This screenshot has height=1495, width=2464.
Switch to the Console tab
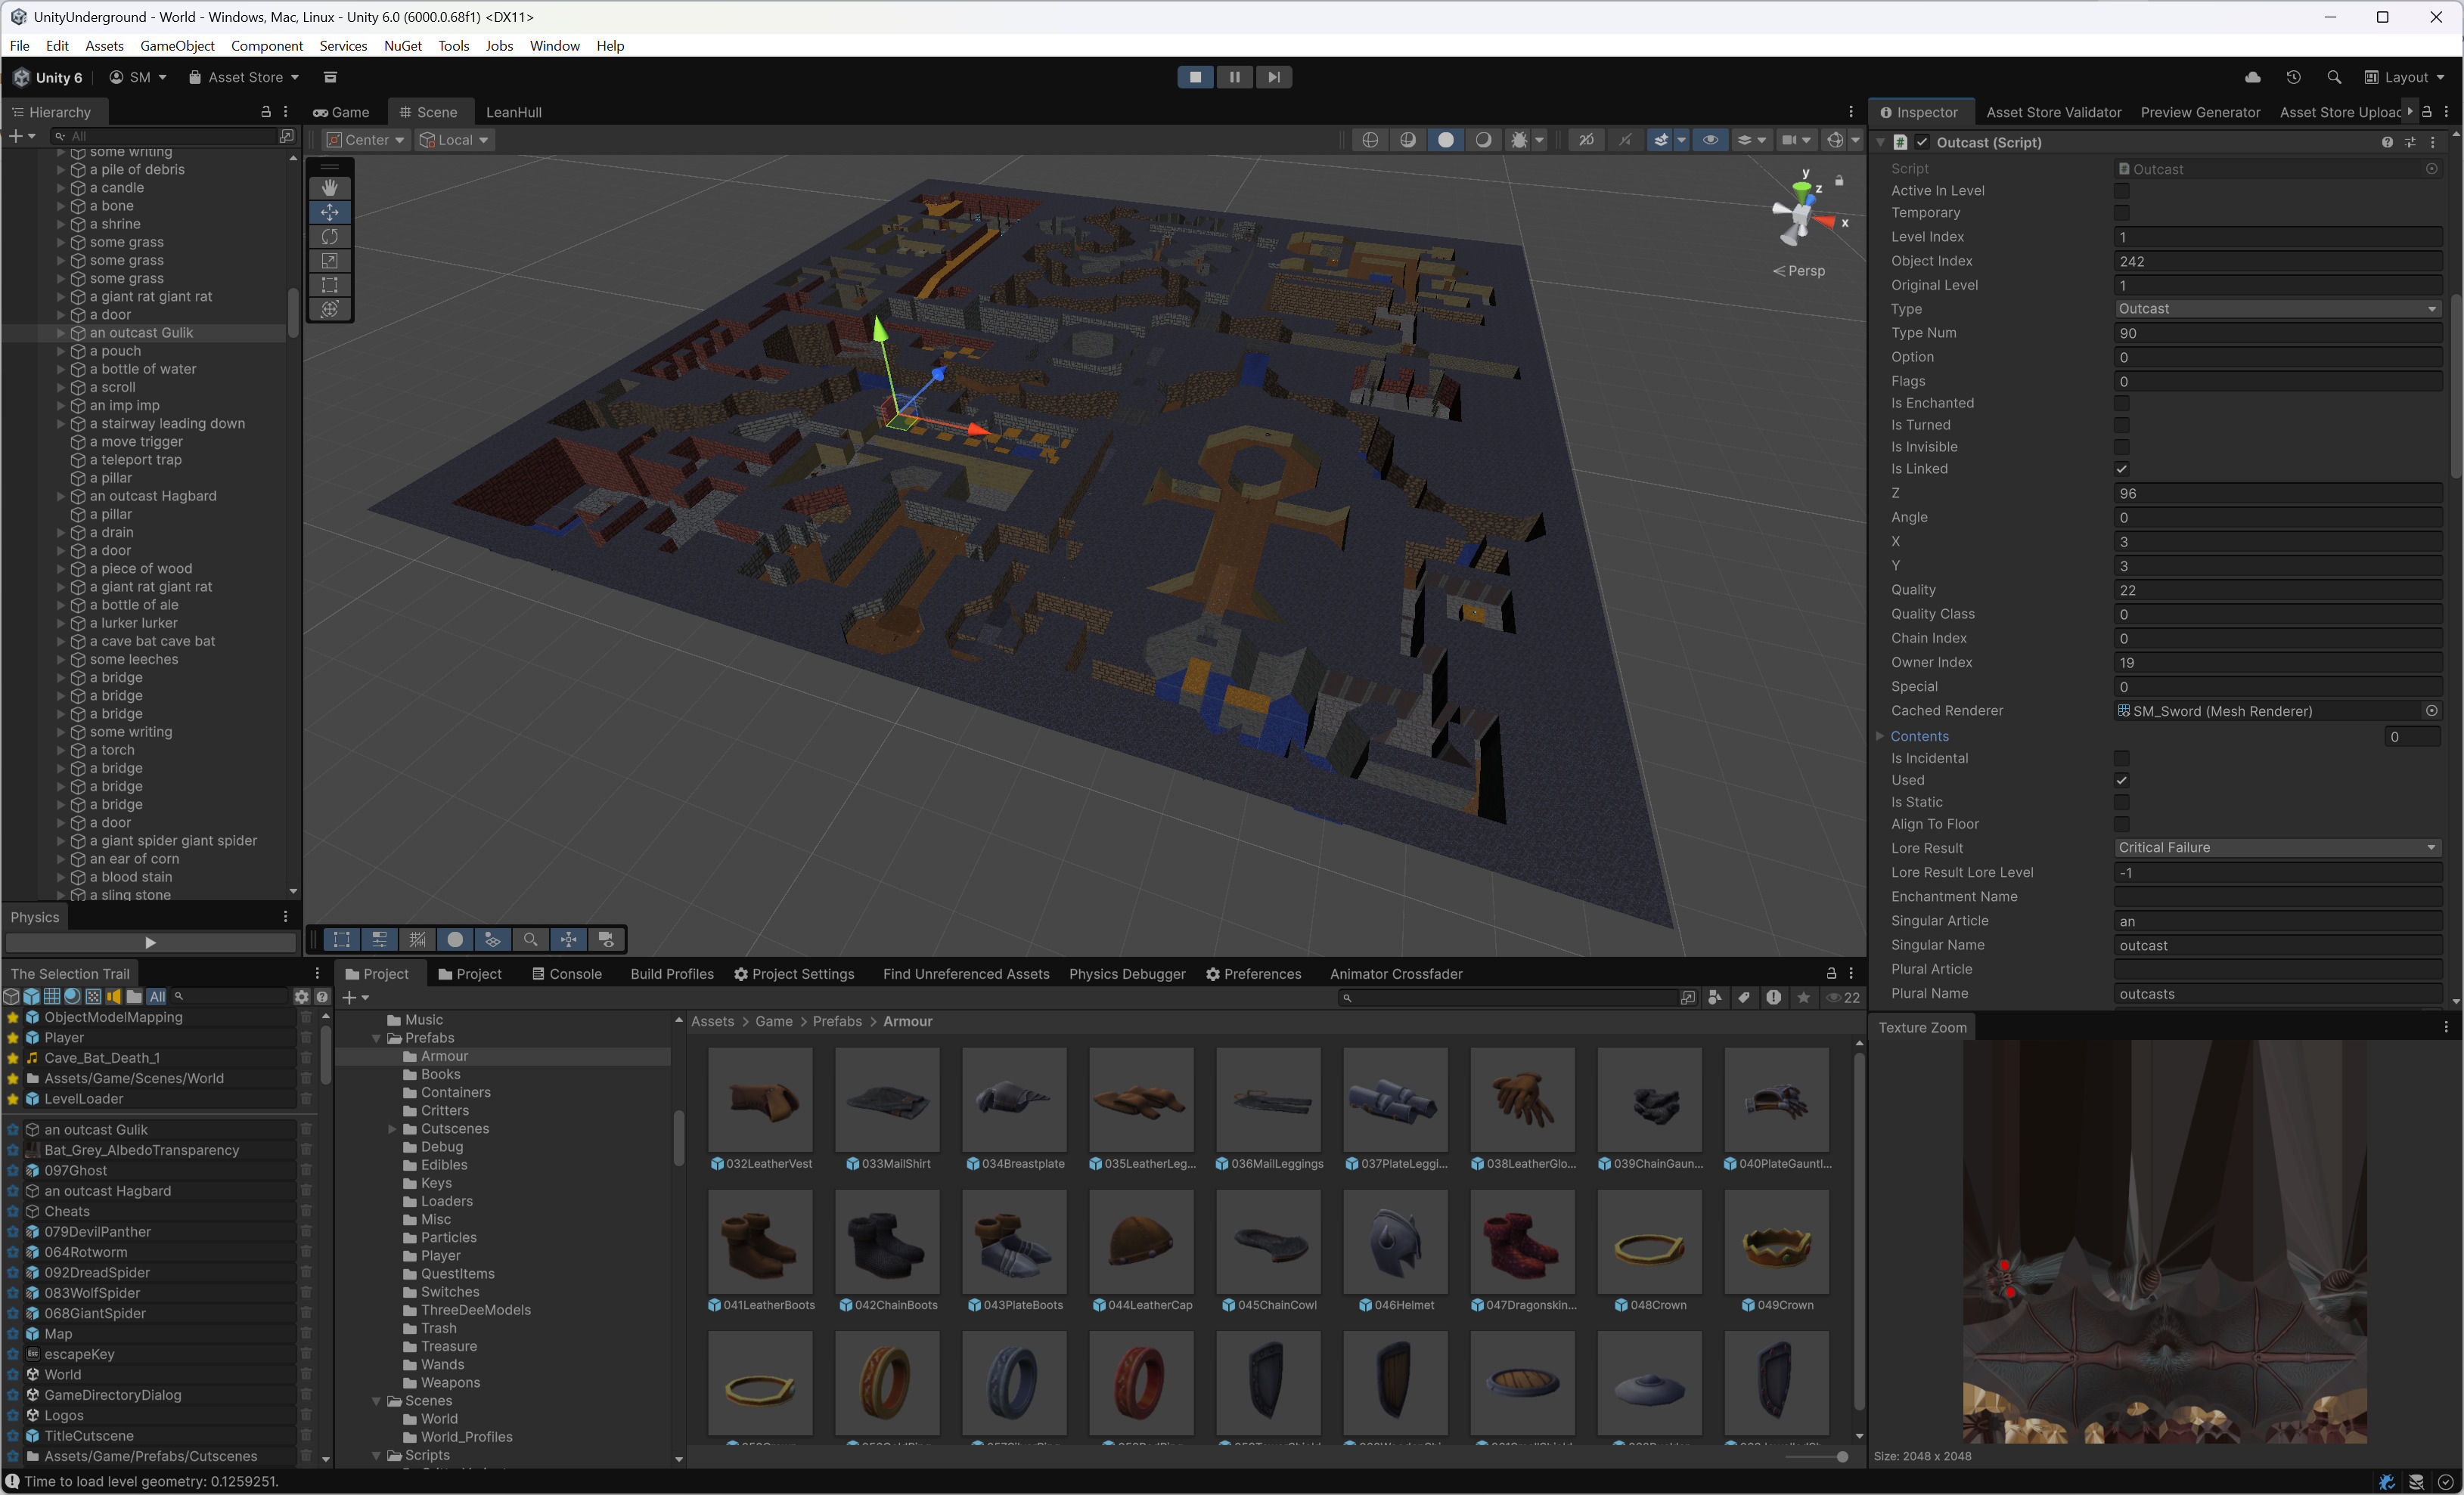click(x=567, y=974)
